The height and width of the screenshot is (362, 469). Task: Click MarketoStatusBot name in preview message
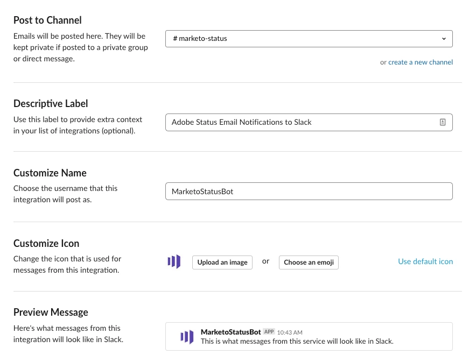coord(230,332)
